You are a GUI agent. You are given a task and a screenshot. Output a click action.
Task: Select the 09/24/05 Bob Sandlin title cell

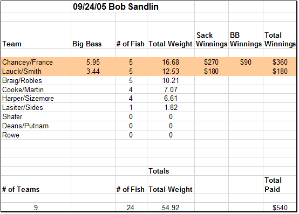pyautogui.click(x=115, y=7)
